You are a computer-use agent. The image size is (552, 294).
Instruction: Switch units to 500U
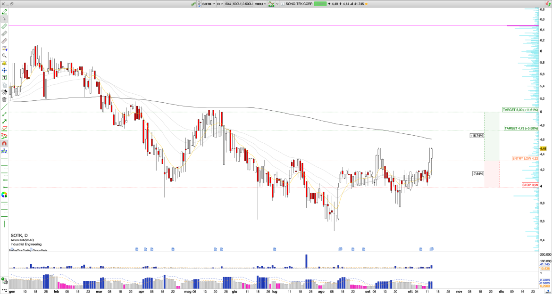tap(237, 4)
